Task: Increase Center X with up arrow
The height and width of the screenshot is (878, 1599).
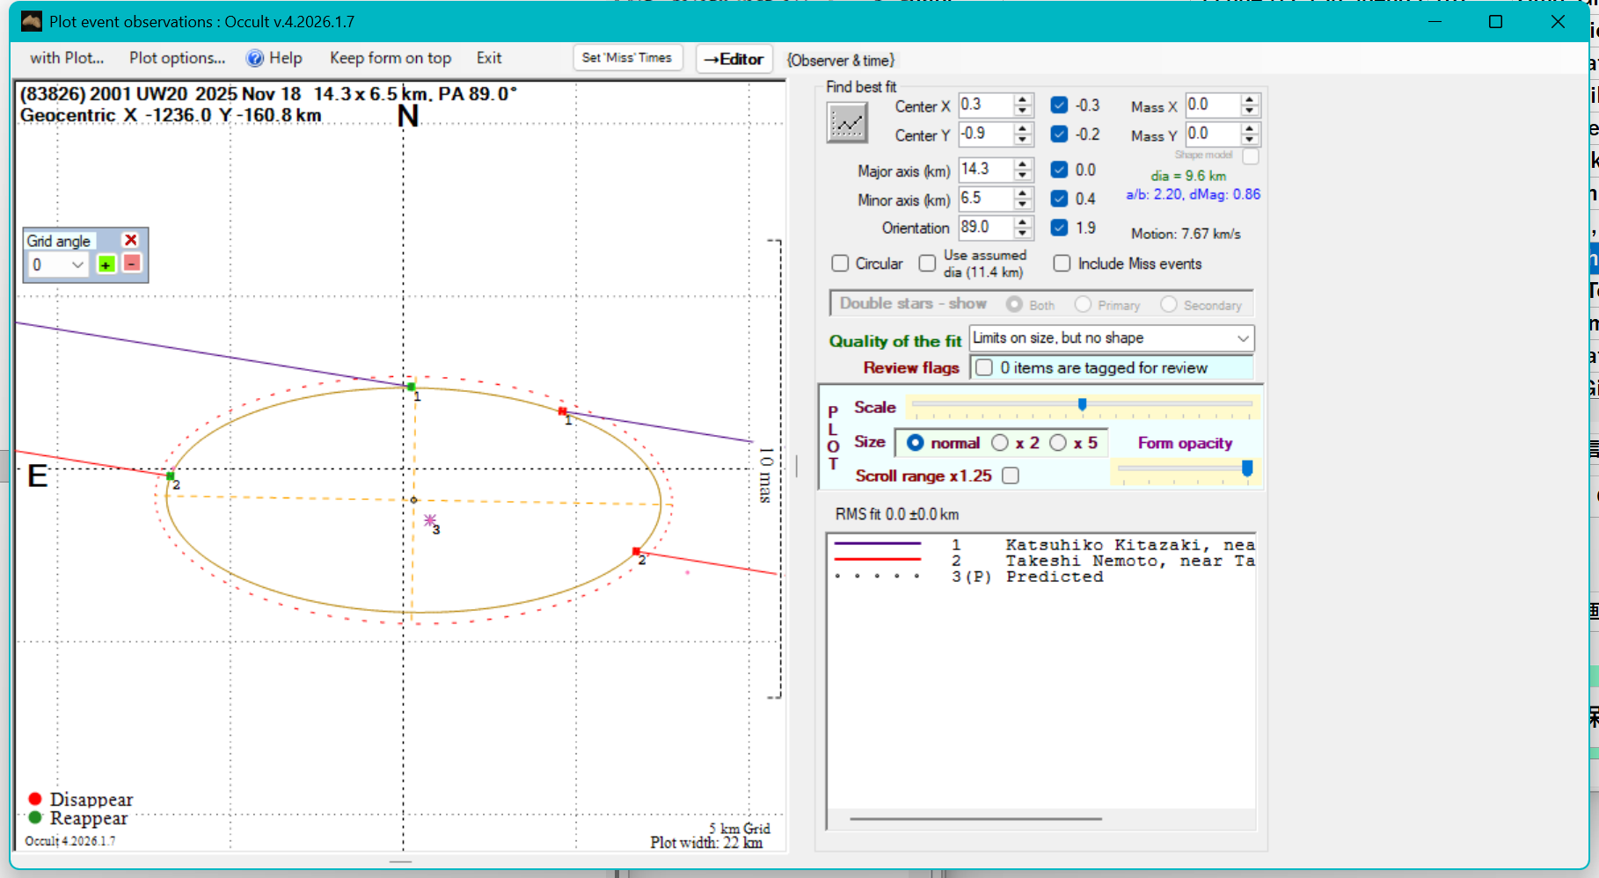Action: [x=1022, y=100]
